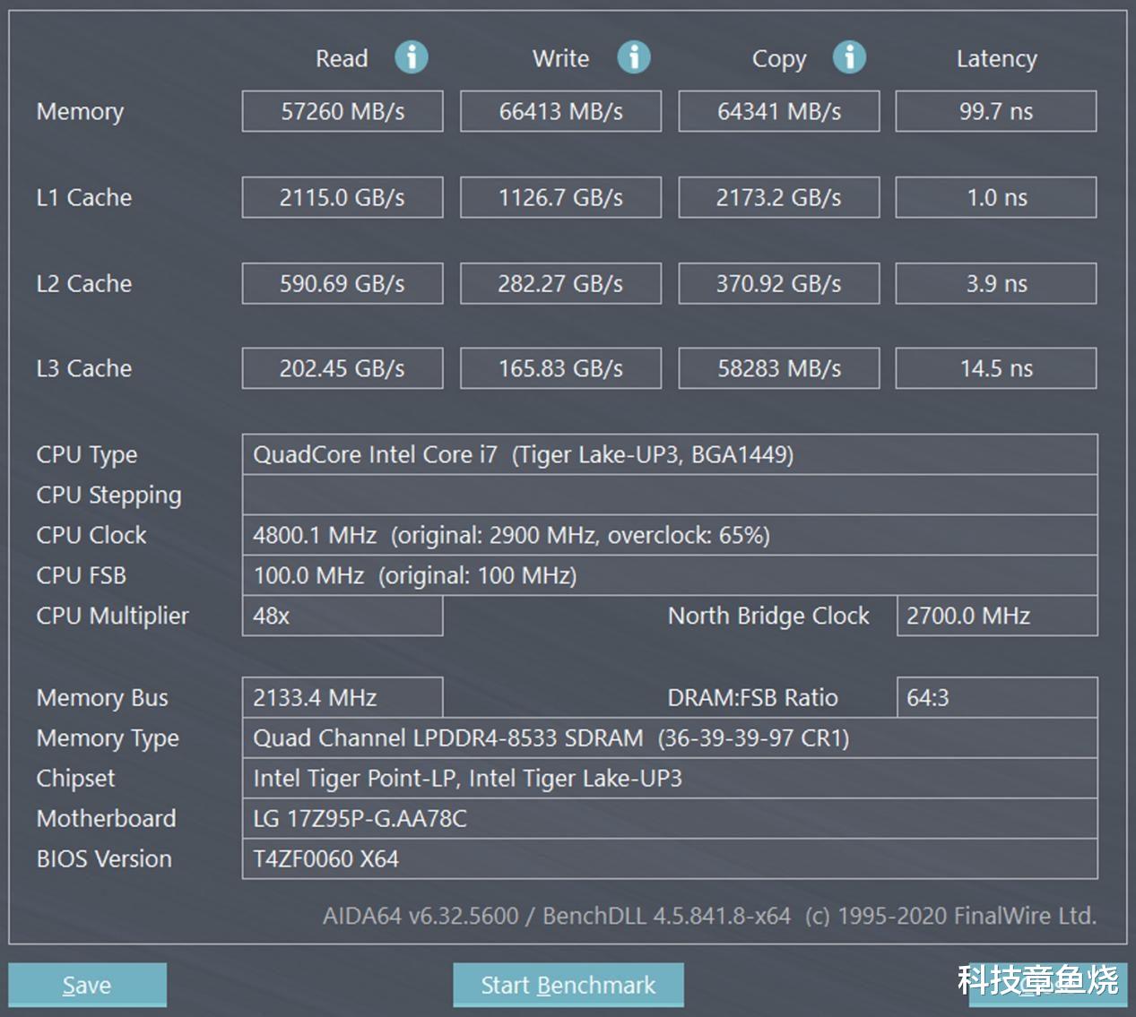Click the North Bridge Clock 2700.0 MHz box
The image size is (1136, 1017).
click(x=996, y=616)
